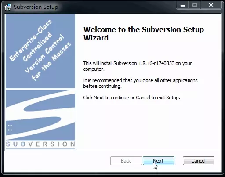Click the Subversion Setup title text
The height and width of the screenshot is (177, 225).
pyautogui.click(x=36, y=7)
